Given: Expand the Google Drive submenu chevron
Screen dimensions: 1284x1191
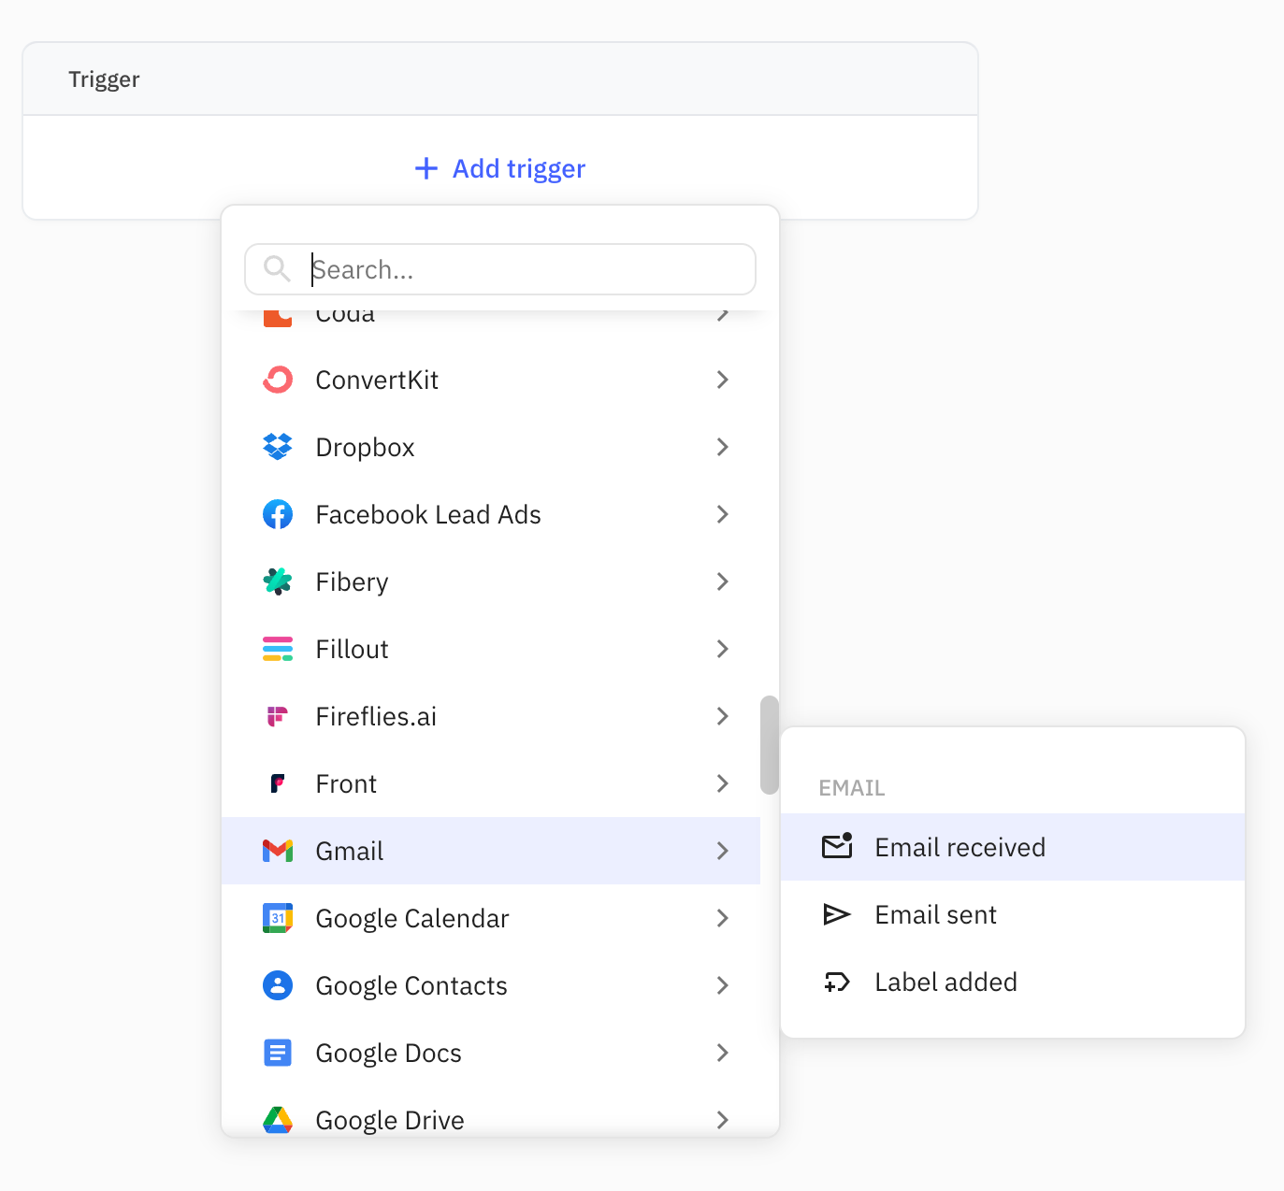Looking at the screenshot, I should [722, 1120].
